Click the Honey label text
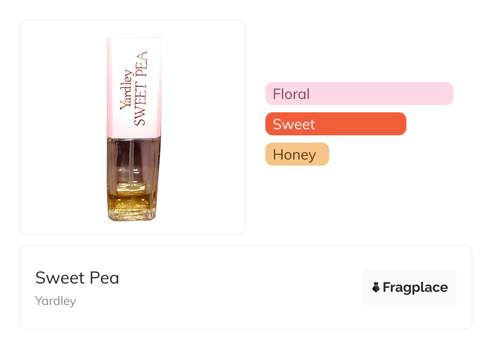This screenshot has height=349, width=492. point(294,155)
